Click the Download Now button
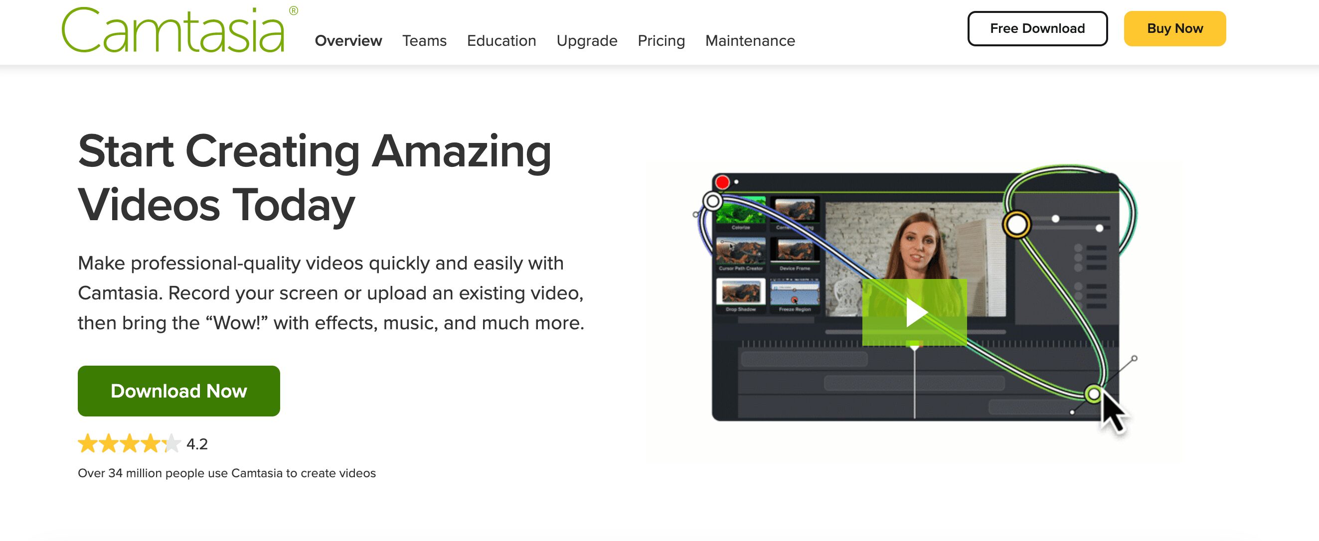 pos(179,390)
